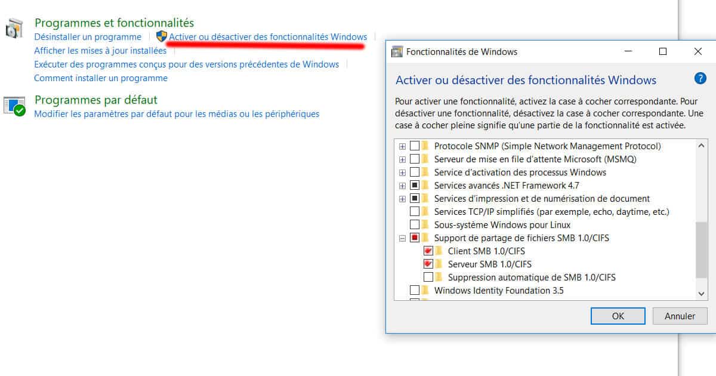Click the folder icon next to Protocole SNMP
The width and height of the screenshot is (716, 376).
pos(425,146)
